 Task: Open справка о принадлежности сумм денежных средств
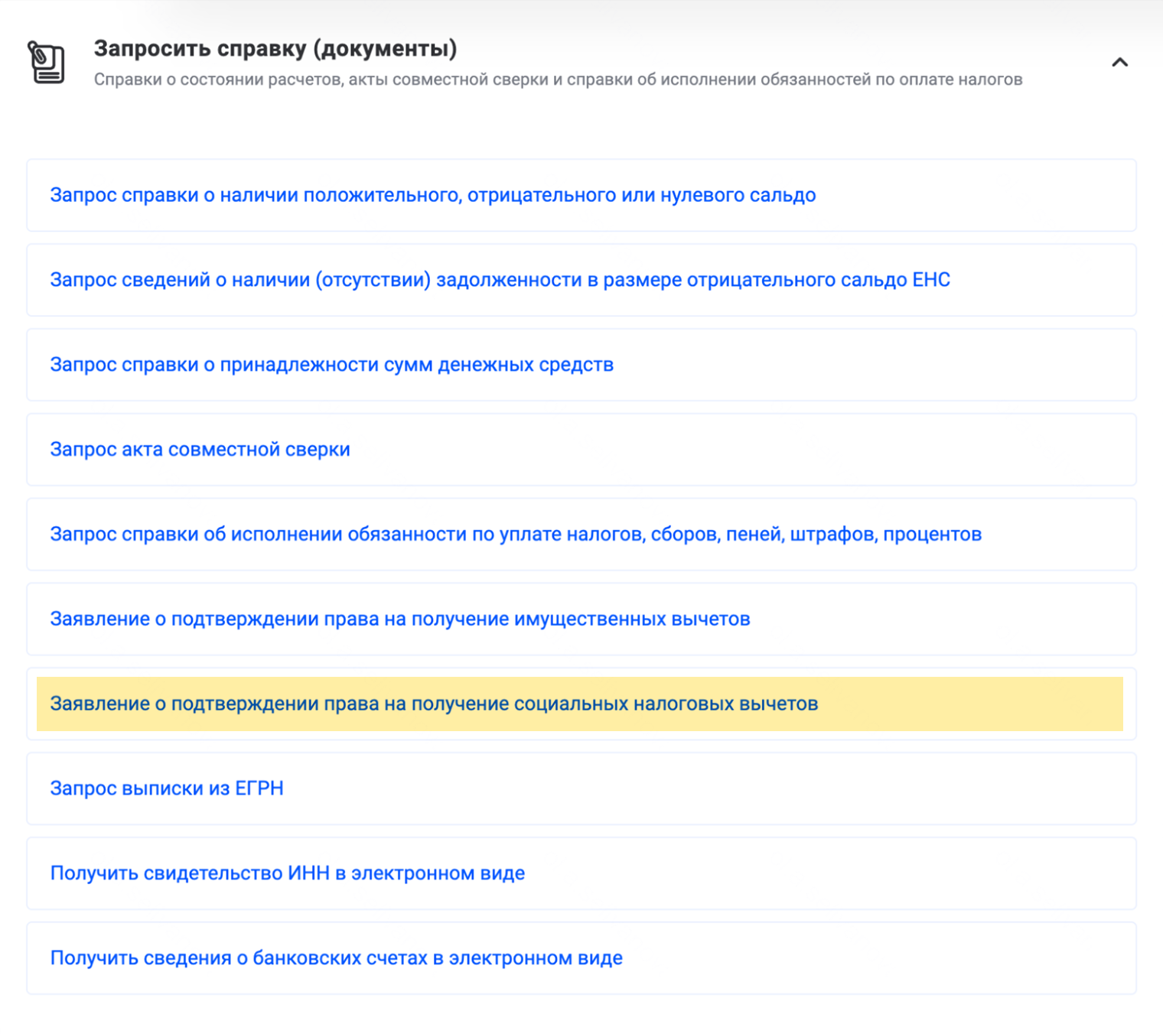point(331,365)
